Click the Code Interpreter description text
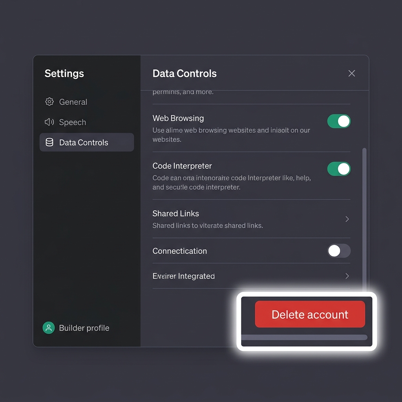Screen dimensions: 402x402 pos(232,183)
